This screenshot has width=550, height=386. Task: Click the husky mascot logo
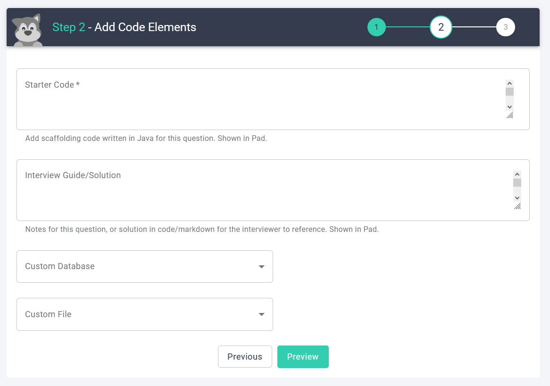(27, 30)
